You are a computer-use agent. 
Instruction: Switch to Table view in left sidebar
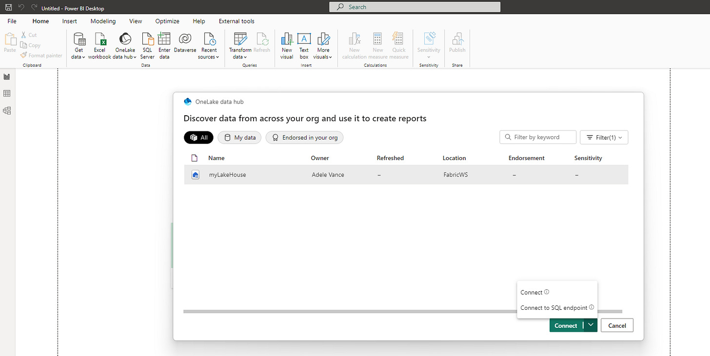point(7,93)
